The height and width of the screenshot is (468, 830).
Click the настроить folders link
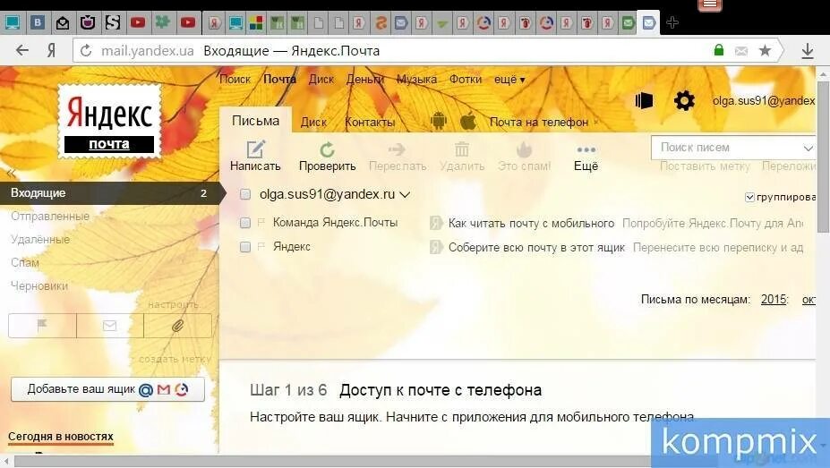tap(173, 304)
